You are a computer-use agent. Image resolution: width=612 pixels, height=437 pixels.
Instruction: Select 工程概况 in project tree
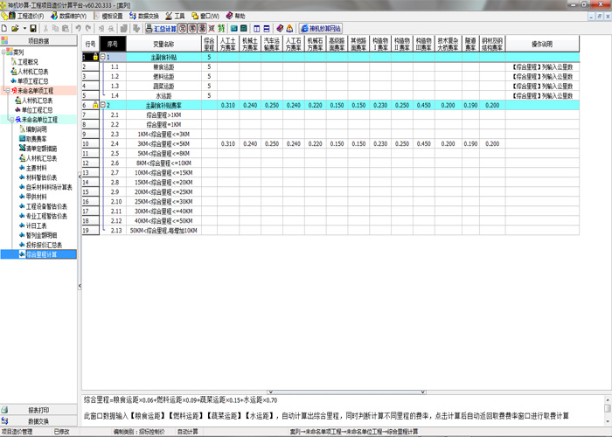pyautogui.click(x=30, y=62)
